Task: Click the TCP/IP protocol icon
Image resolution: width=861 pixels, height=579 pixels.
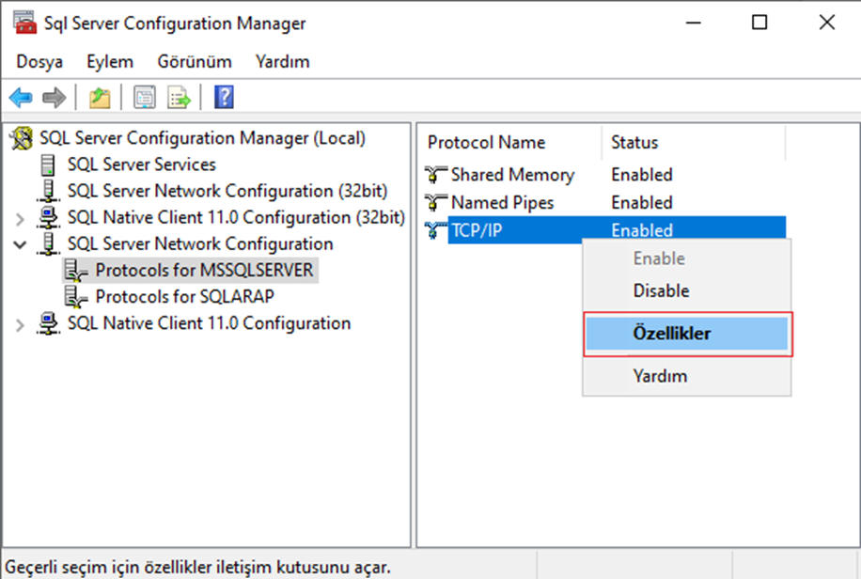Action: 435,230
